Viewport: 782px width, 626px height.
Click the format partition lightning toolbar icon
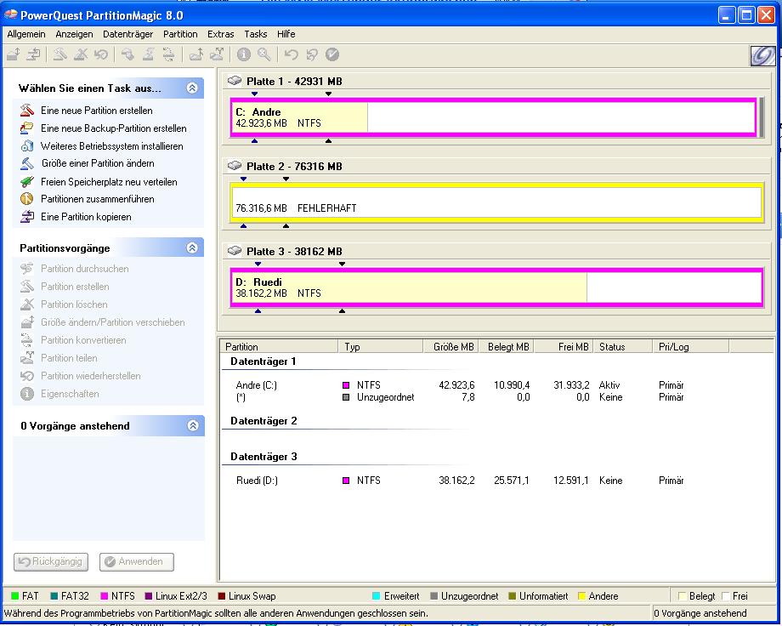(148, 54)
